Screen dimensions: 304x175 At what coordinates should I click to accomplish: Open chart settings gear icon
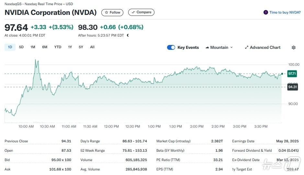tap(293, 48)
